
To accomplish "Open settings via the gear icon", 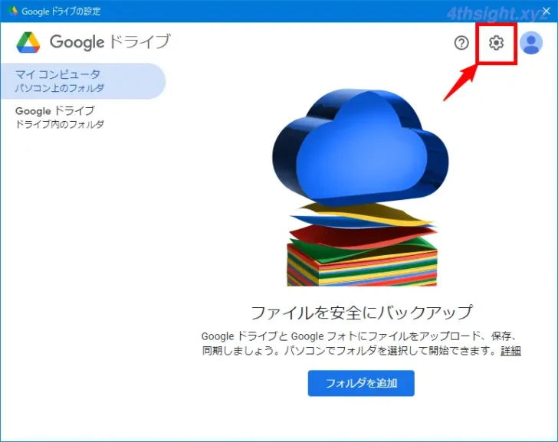I will (496, 43).
